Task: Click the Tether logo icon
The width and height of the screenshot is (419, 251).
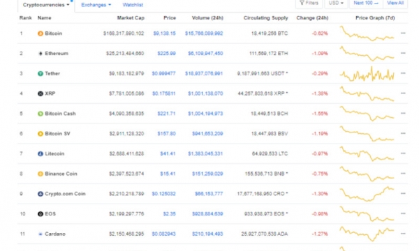Action: [x=40, y=73]
